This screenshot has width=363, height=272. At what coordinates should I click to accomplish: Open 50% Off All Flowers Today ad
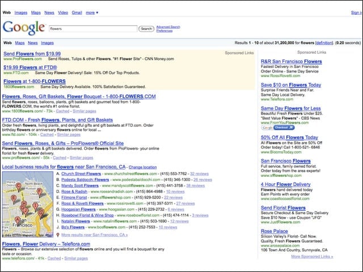(x=289, y=137)
